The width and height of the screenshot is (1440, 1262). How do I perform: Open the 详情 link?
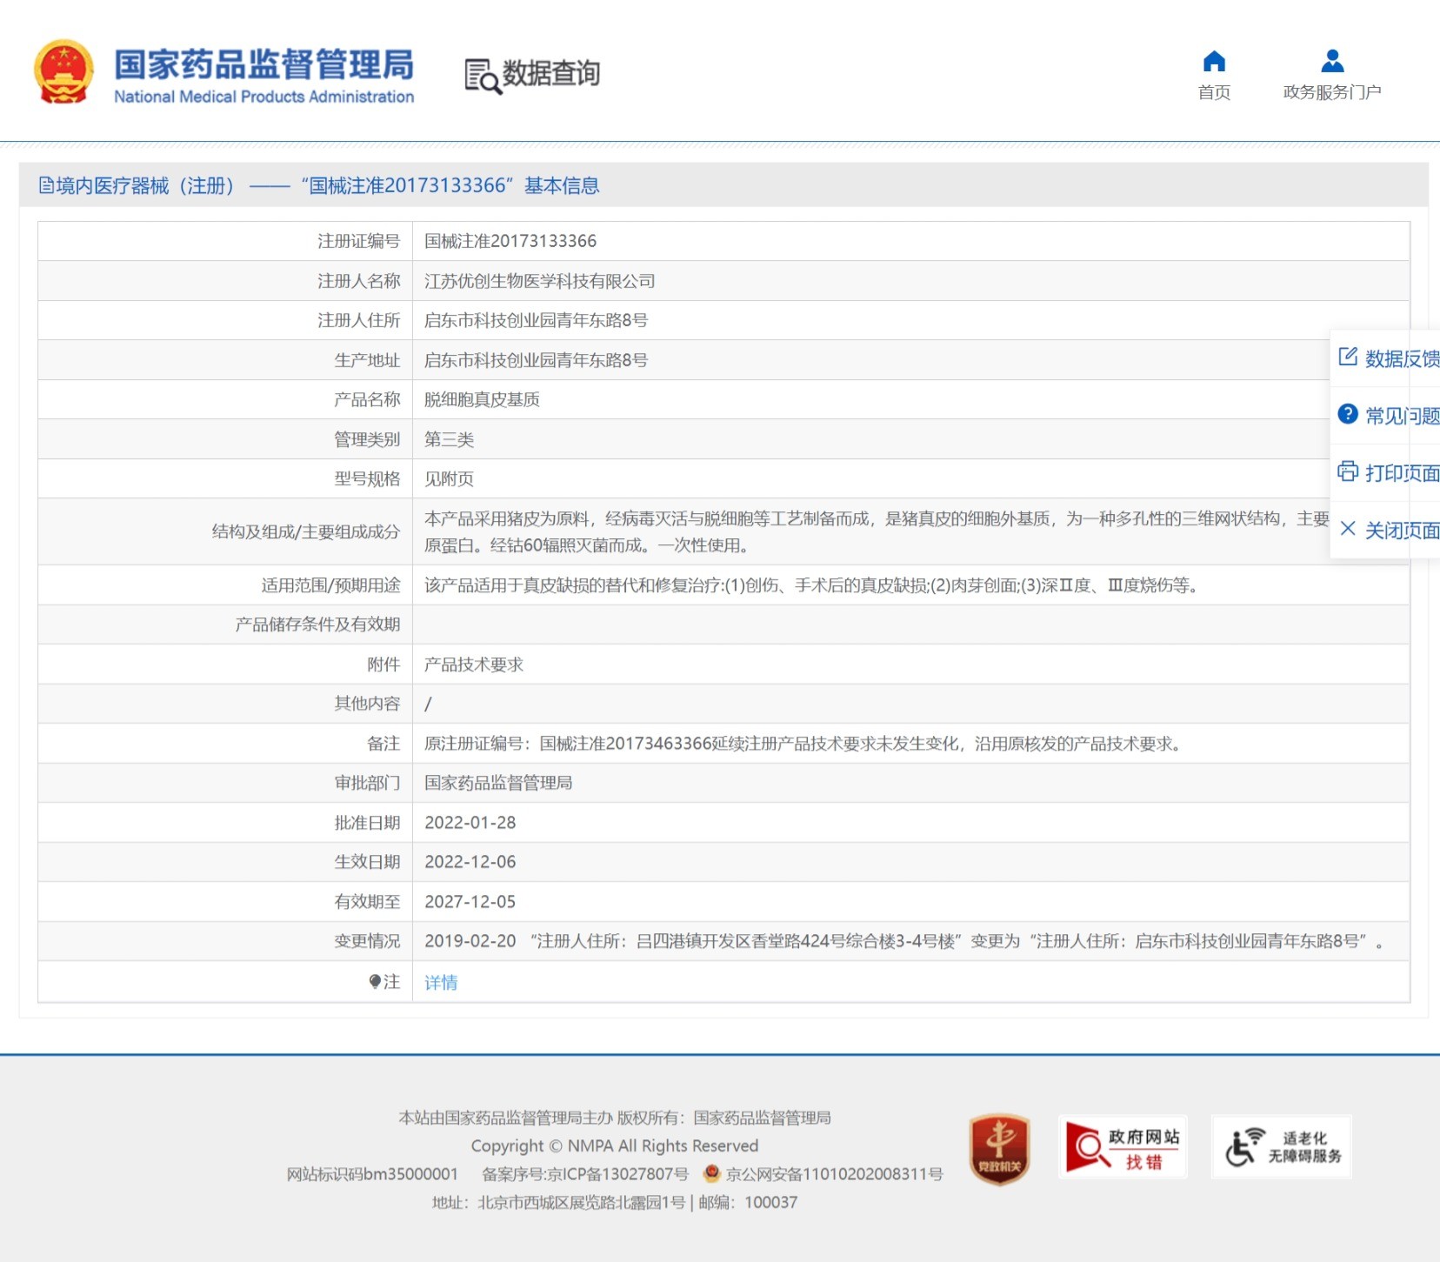click(441, 982)
